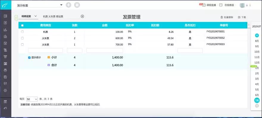Tick the checkbox for the 机票 row
The width and height of the screenshot is (262, 118).
tap(22, 32)
